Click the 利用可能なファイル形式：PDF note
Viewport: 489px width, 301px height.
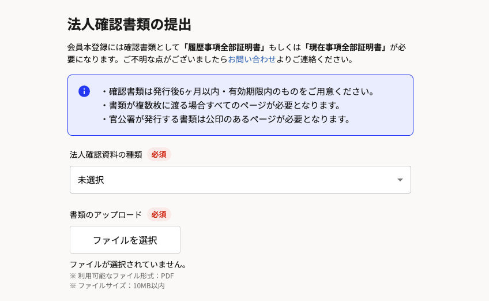(122, 276)
